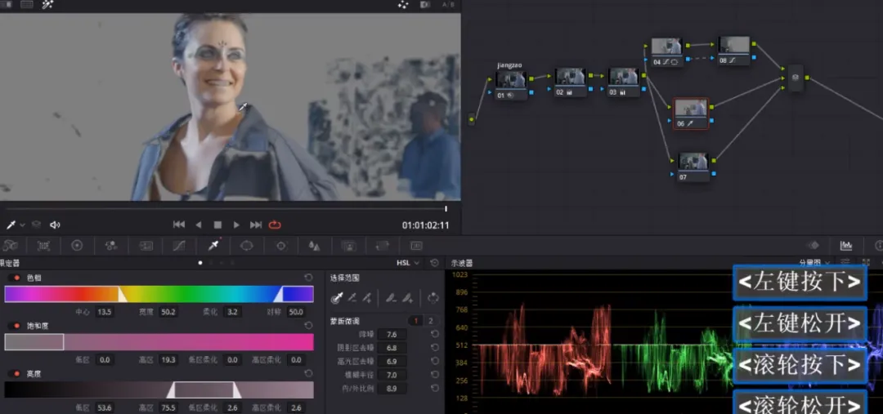The image size is (883, 414).
Task: Open the 3D stereoscopic palette
Action: coord(416,246)
